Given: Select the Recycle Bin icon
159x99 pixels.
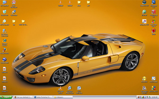Looking at the screenshot, I should click(x=5, y=13).
